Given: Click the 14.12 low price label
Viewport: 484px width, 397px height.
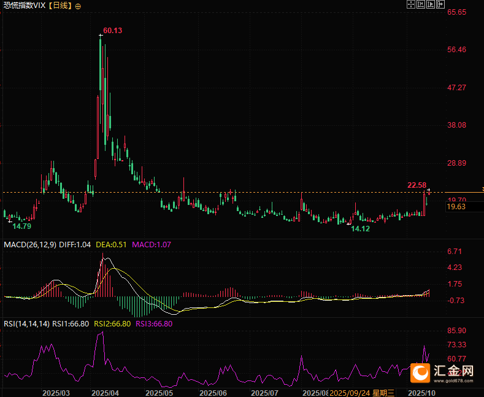Looking at the screenshot, I should point(361,229).
